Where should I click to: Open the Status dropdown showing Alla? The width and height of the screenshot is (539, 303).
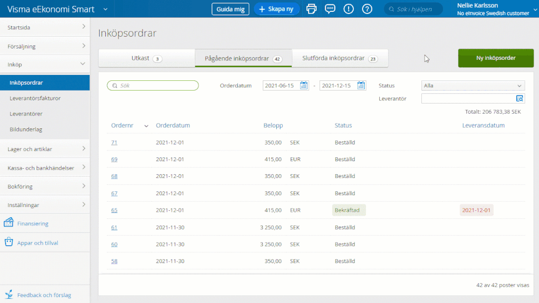point(473,85)
